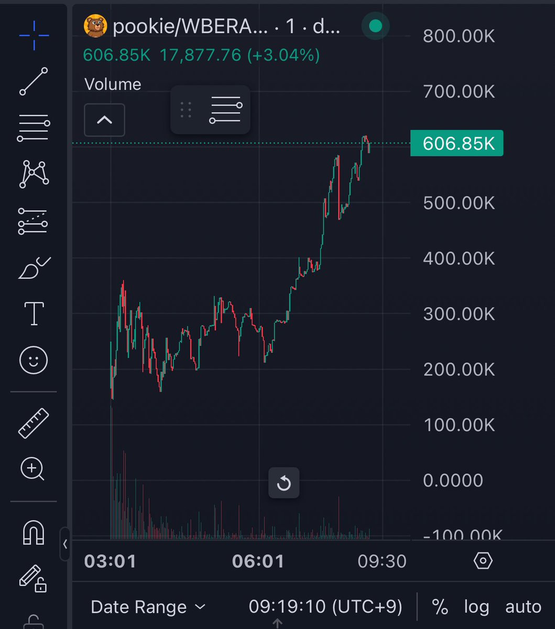Click the 06:01 time axis label
Viewport: 555px width, 629px height.
tap(258, 561)
